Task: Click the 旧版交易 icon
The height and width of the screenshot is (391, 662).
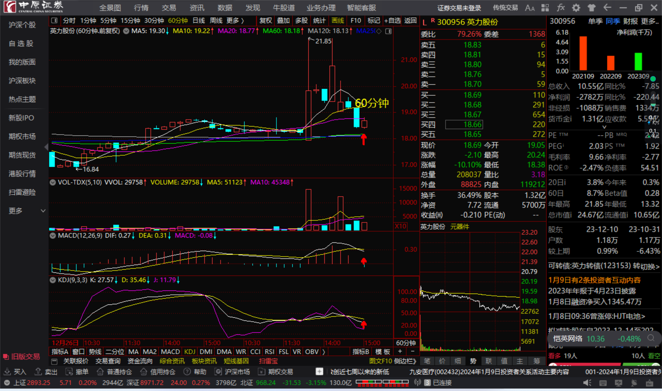Action: click(6, 357)
